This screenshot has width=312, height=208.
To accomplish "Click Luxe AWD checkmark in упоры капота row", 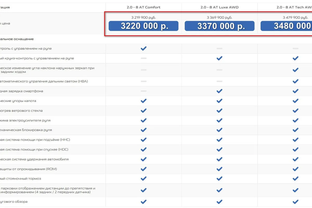I will [219, 101].
